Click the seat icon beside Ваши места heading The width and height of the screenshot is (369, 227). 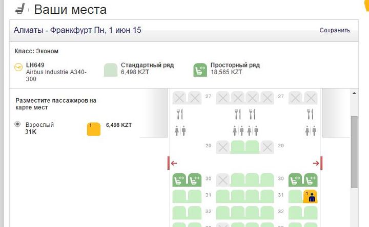[x=20, y=9]
